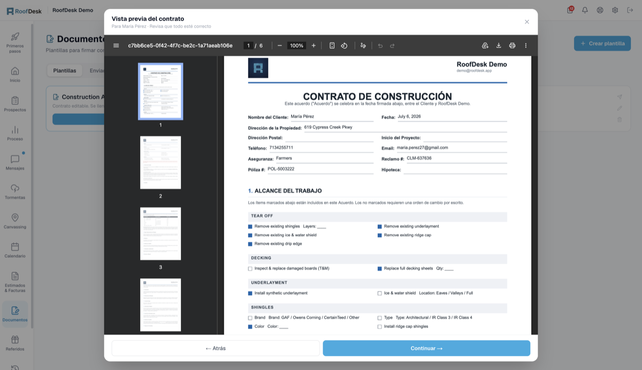The height and width of the screenshot is (370, 642).
Task: Click the redo arrow in PDF toolbar
Action: click(392, 46)
